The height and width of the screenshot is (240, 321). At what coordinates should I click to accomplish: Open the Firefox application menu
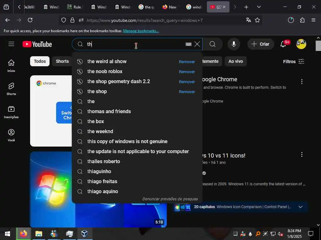point(313,20)
